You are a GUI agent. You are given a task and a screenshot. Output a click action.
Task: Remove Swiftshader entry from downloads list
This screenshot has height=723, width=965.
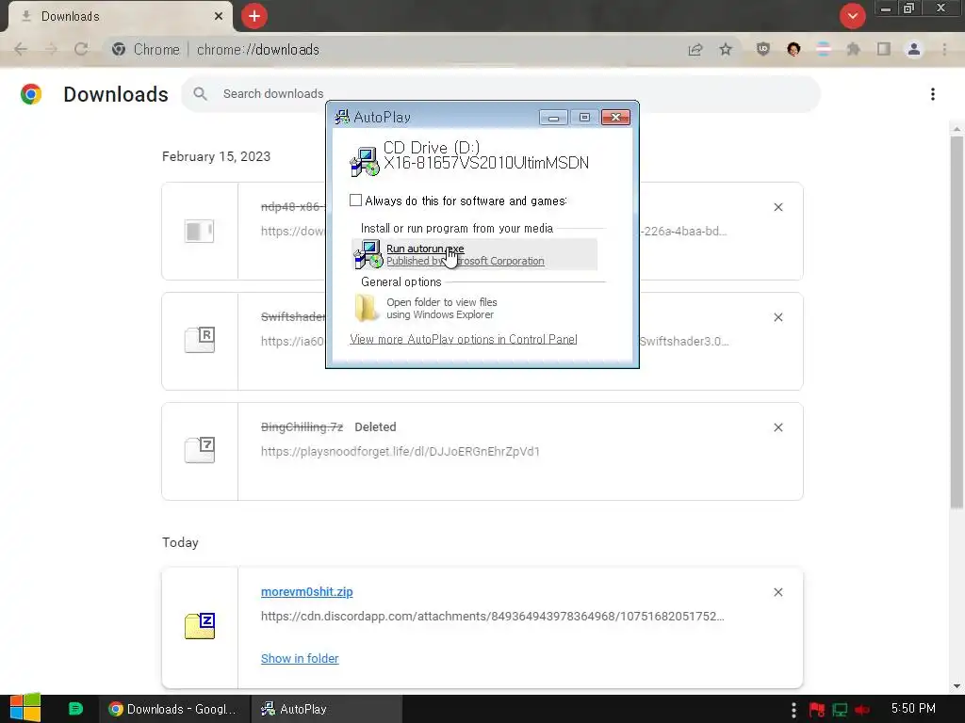[x=777, y=317]
